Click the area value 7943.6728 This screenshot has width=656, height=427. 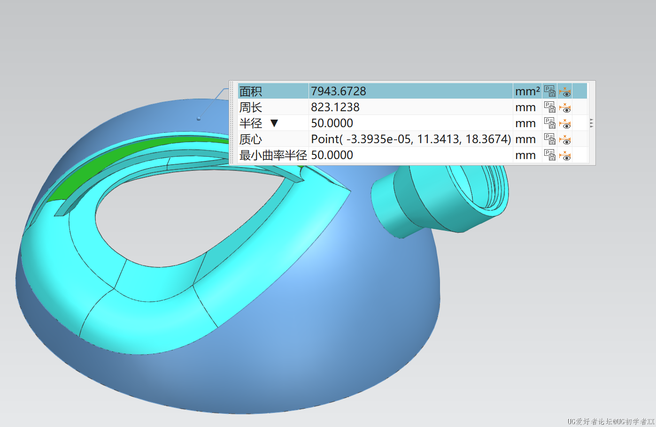(x=338, y=91)
